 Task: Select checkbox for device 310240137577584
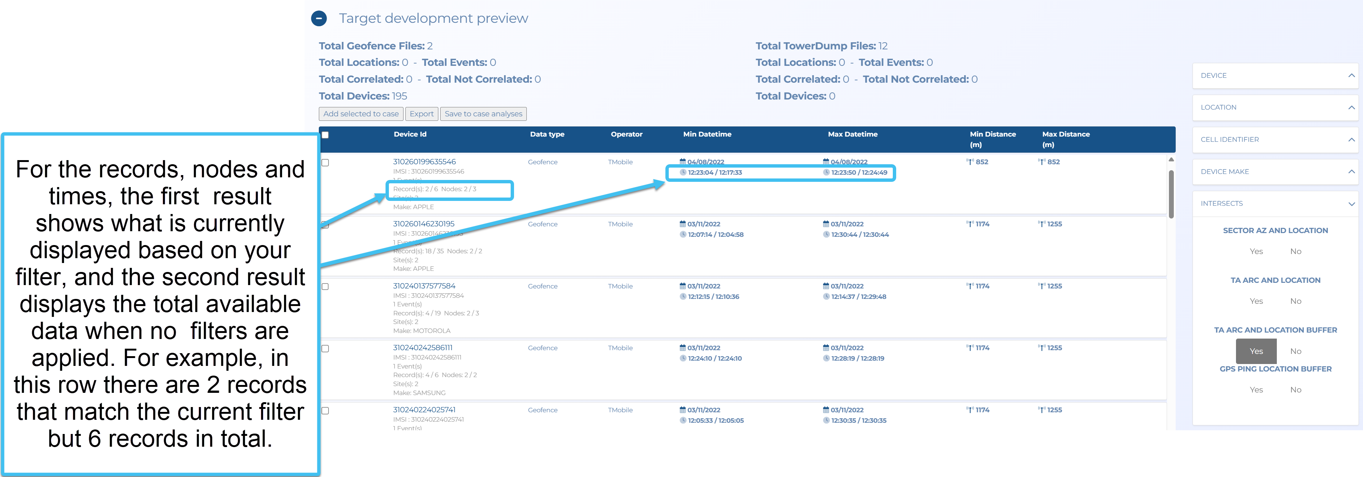[326, 287]
